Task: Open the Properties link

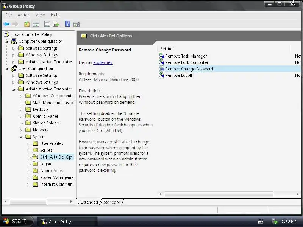Action: pyautogui.click(x=103, y=62)
